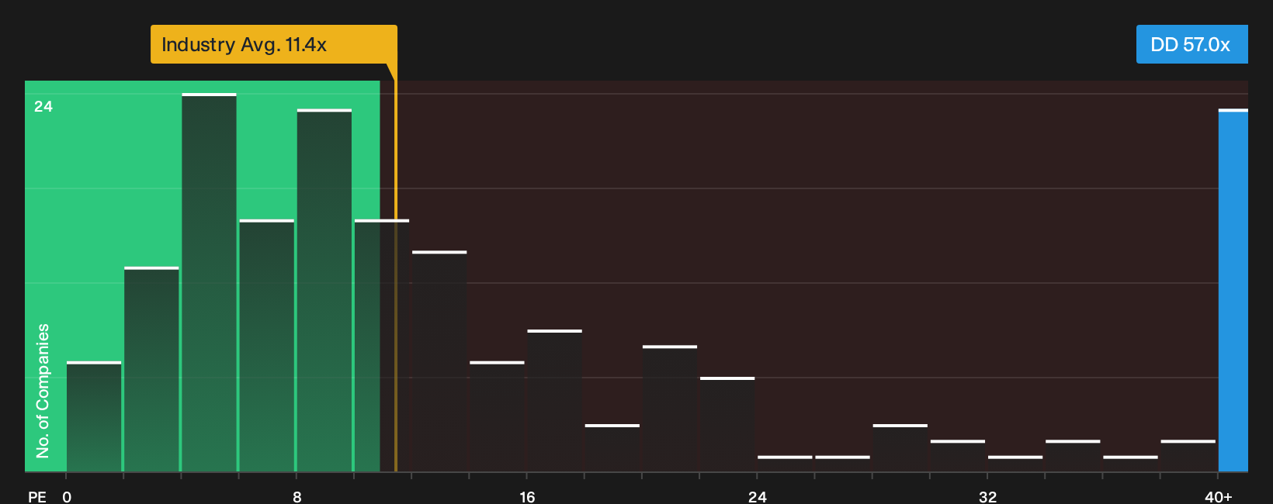Click the x-axis label '24'

[758, 496]
